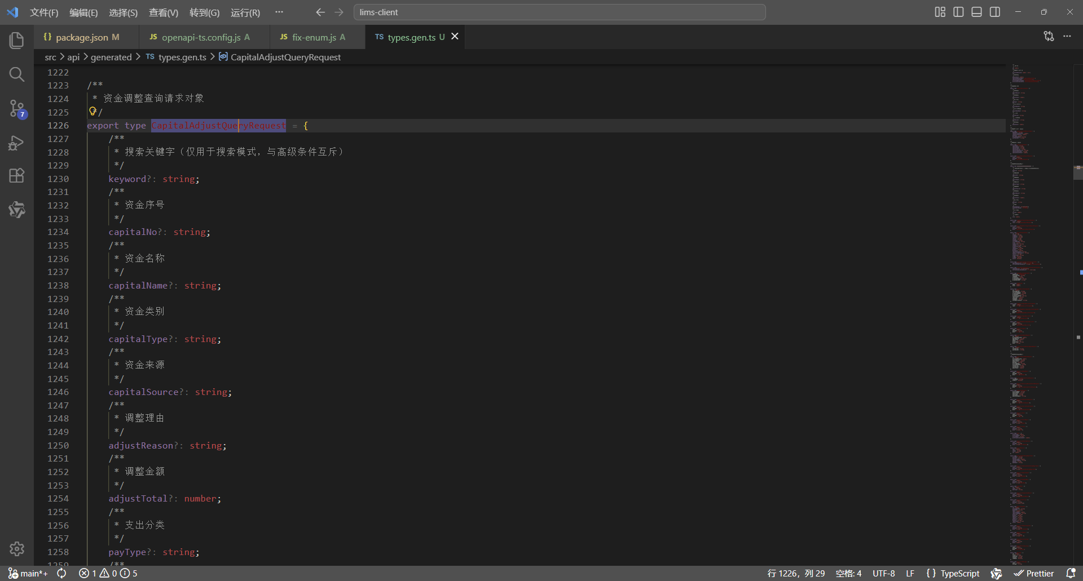Open the 选择(S) menu
1083x581 pixels.
[123, 12]
